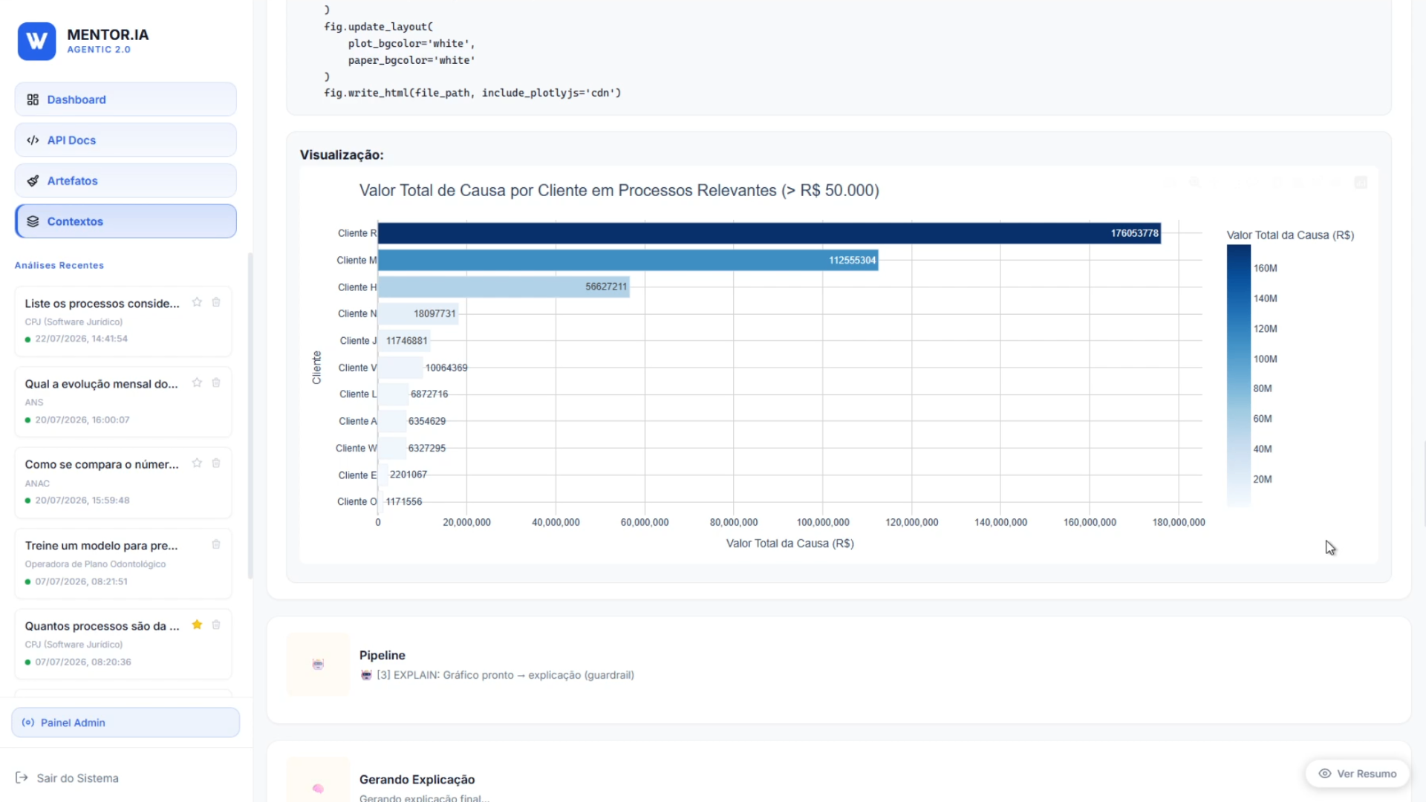Click the 'Operadora de Plano Odontológico' label

[x=95, y=564]
